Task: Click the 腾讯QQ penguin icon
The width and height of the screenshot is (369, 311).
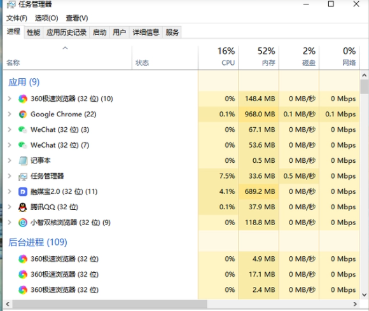Action: click(x=23, y=207)
